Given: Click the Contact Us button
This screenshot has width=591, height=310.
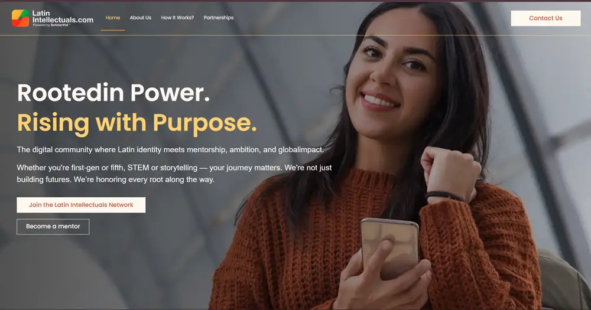Looking at the screenshot, I should click(545, 18).
